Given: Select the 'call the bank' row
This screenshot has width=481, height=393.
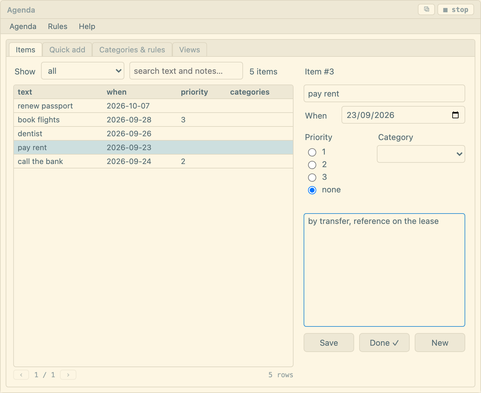Looking at the screenshot, I should coord(153,161).
